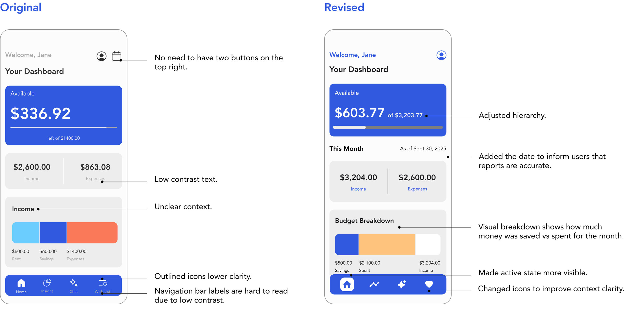Click the profile icon in Original dashboard
The height and width of the screenshot is (314, 625).
pos(101,56)
